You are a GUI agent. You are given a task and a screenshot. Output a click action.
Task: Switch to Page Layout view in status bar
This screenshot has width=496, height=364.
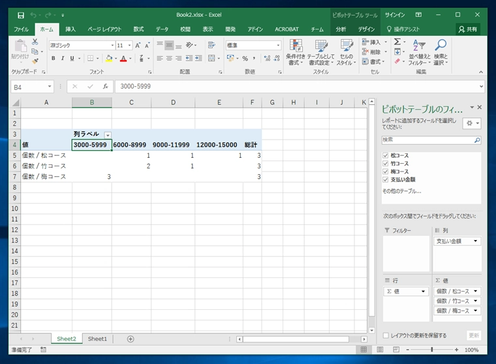pos(380,350)
